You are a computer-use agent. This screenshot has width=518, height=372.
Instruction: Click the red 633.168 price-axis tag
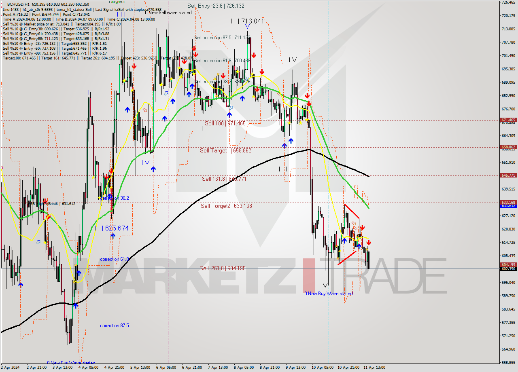point(508,202)
